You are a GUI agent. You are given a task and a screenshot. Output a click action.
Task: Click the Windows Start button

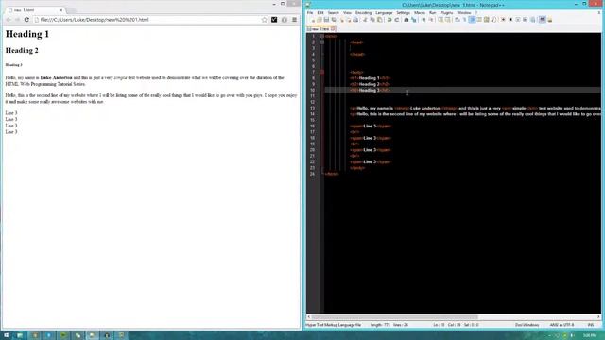click(6, 335)
